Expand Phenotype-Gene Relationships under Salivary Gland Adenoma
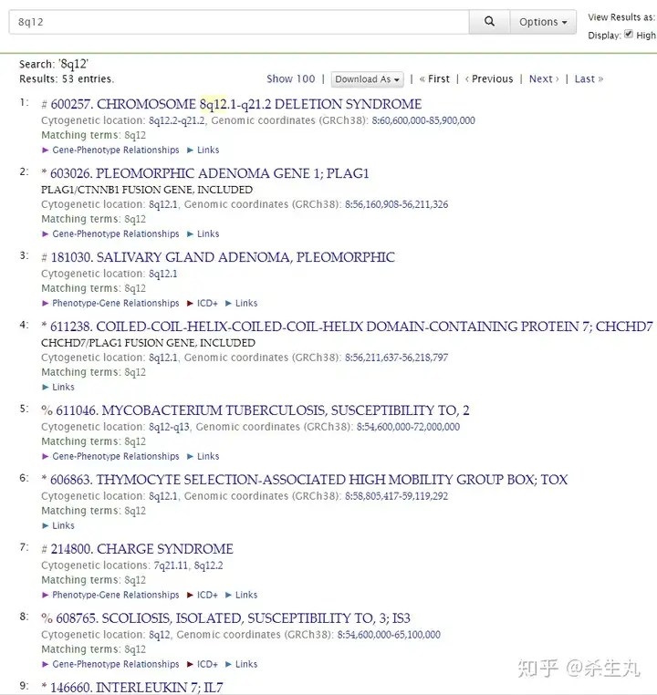657x695 pixels. (x=110, y=303)
